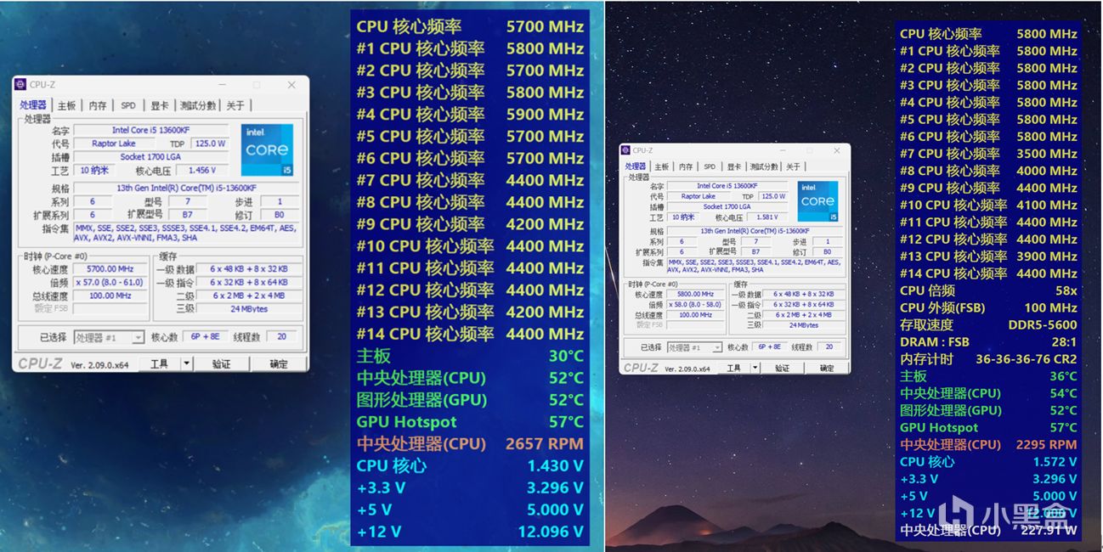Click CPU-Z app icon in 5700 MHz window title bar

tap(21, 84)
